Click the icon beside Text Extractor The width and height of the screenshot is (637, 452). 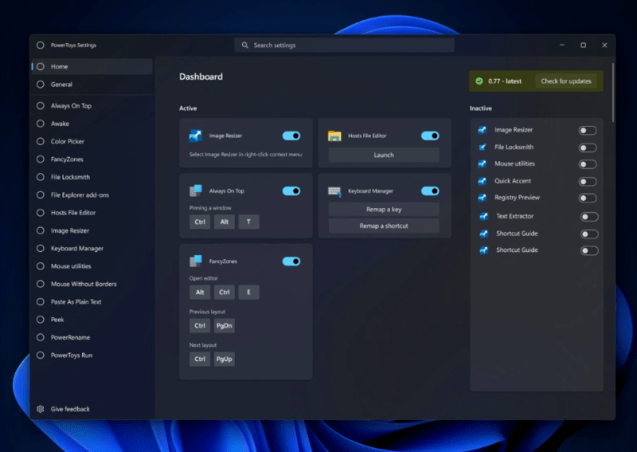(484, 217)
